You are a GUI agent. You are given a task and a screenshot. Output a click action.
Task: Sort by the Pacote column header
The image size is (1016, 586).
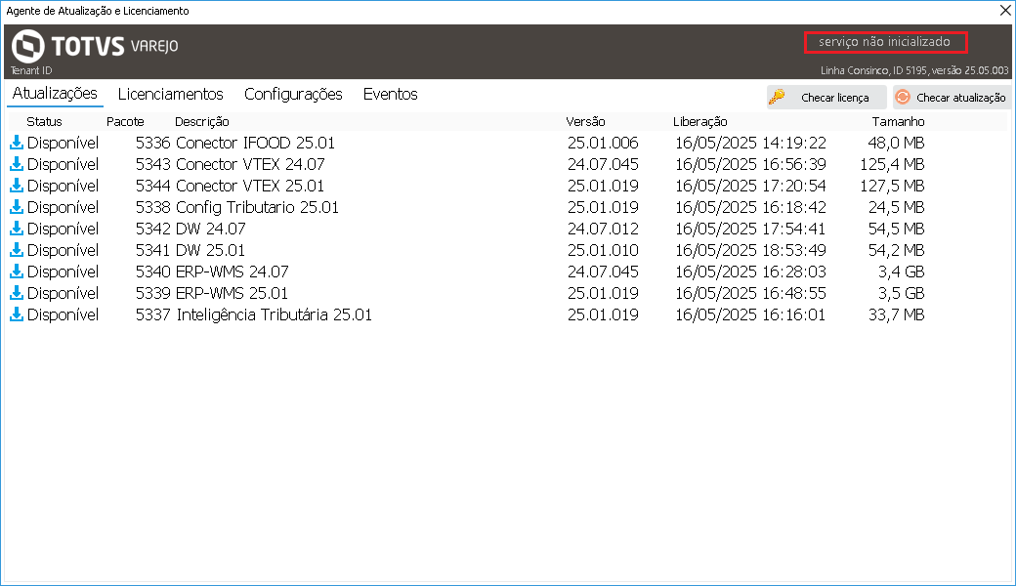pyautogui.click(x=125, y=121)
